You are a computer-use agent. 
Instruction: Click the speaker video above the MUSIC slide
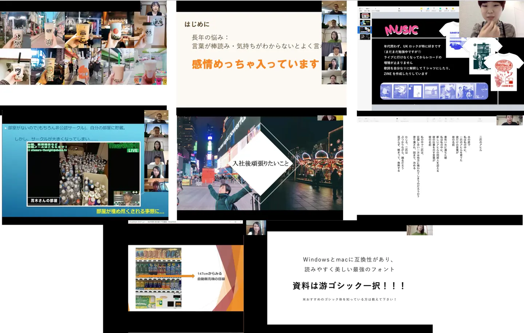(x=491, y=19)
